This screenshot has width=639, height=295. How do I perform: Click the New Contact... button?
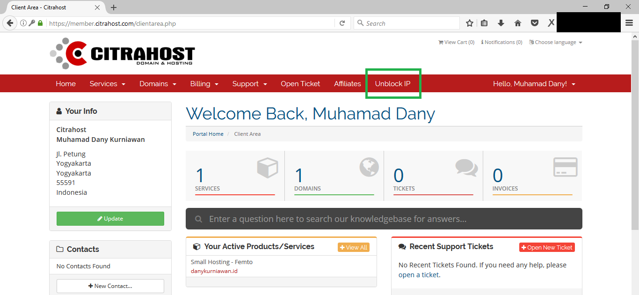pyautogui.click(x=110, y=286)
